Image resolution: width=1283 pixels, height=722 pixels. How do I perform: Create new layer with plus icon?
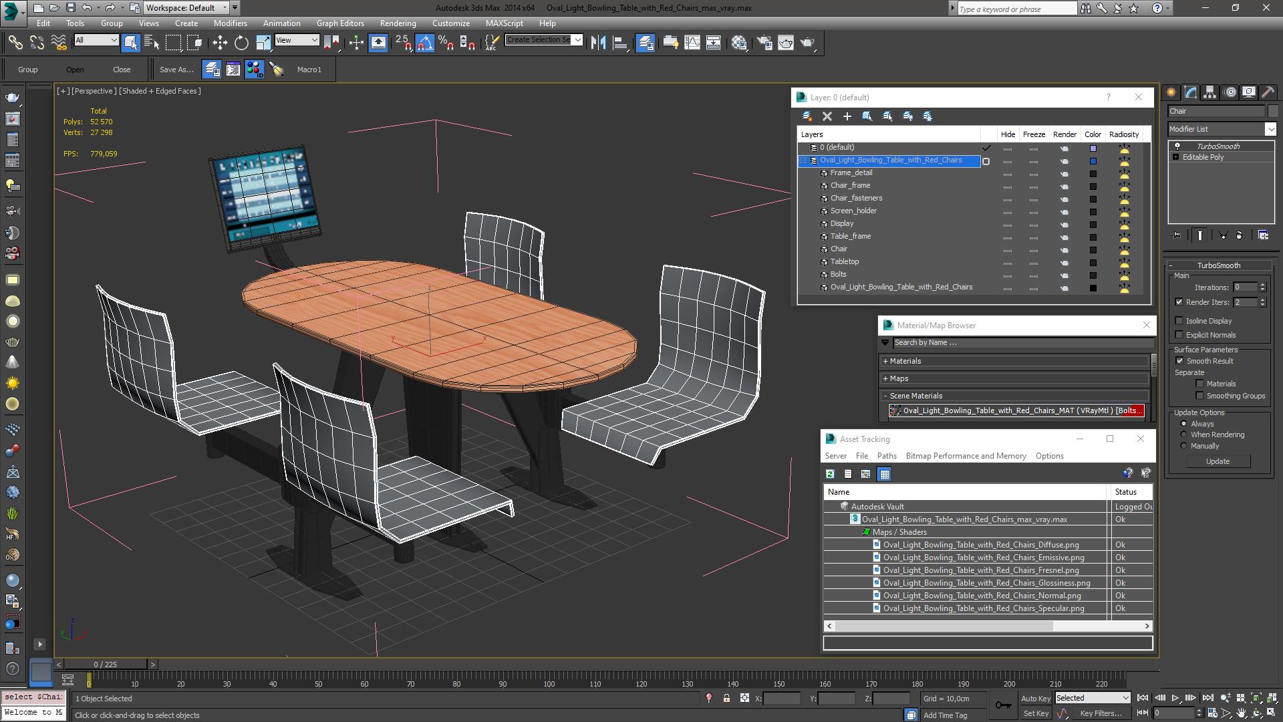click(x=847, y=116)
